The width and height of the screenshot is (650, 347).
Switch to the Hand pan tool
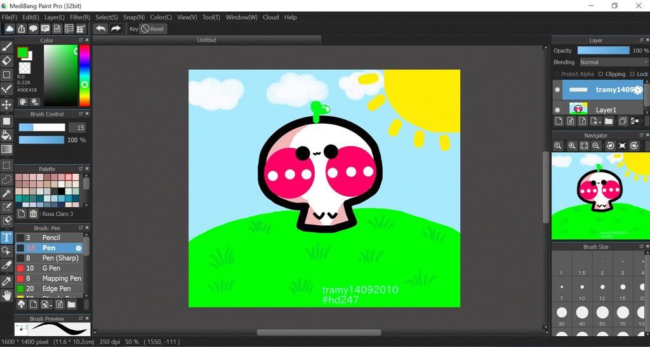[6, 295]
